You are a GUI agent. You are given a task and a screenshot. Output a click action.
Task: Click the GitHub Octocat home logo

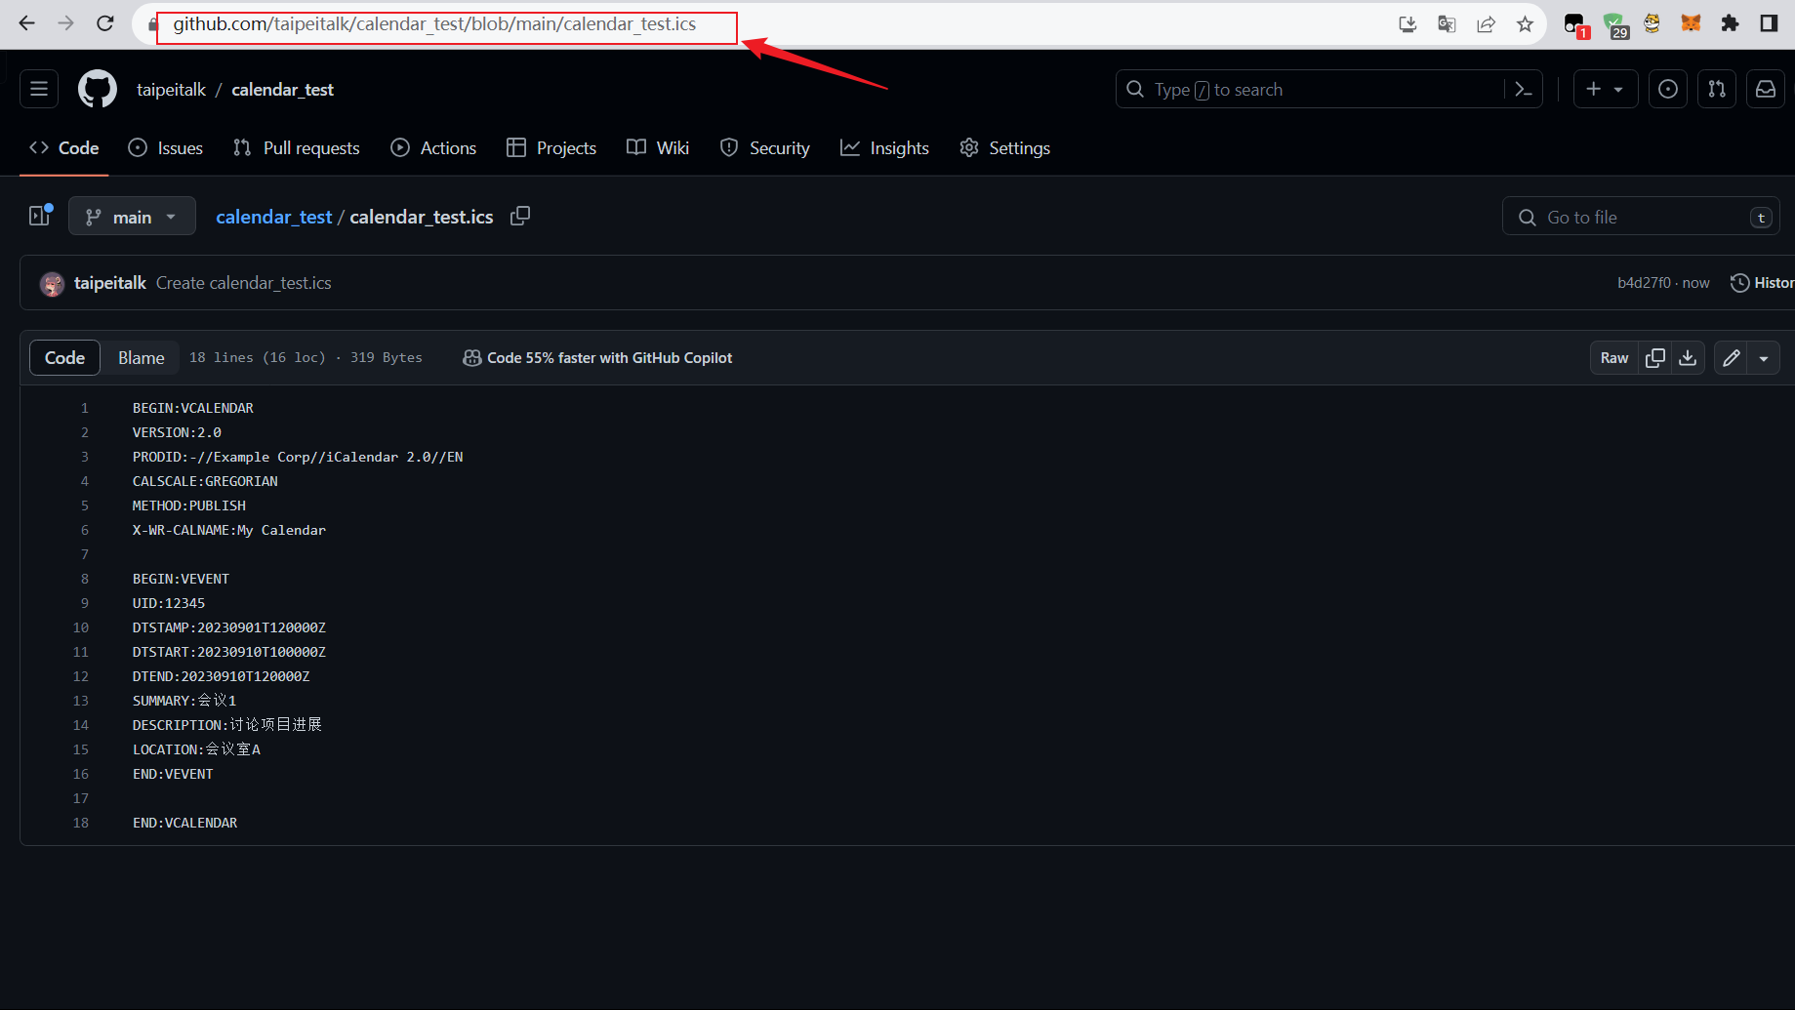[x=97, y=90]
